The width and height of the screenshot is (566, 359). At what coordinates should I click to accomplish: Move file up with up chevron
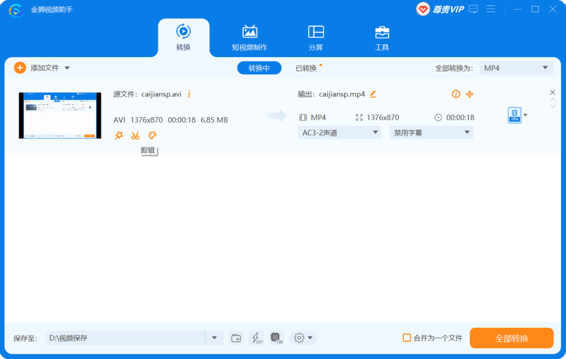tap(553, 100)
